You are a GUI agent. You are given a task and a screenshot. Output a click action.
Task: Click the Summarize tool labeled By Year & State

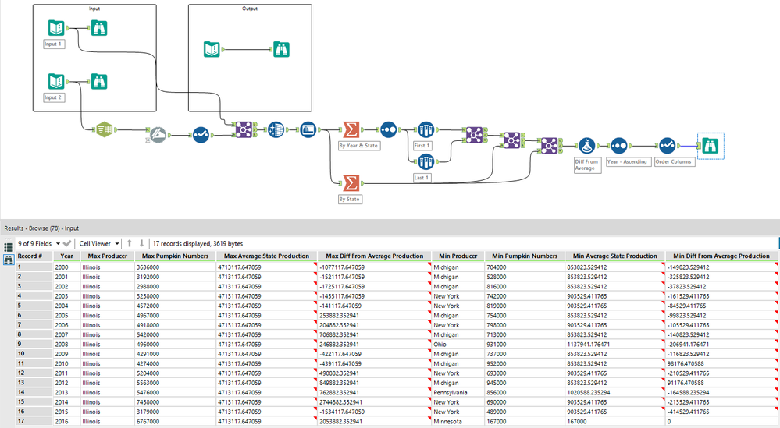pyautogui.click(x=351, y=130)
